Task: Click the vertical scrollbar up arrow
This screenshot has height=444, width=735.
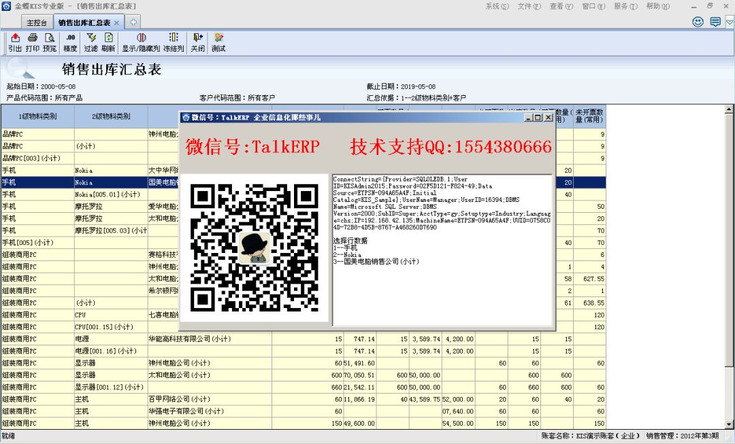Action: 729,109
